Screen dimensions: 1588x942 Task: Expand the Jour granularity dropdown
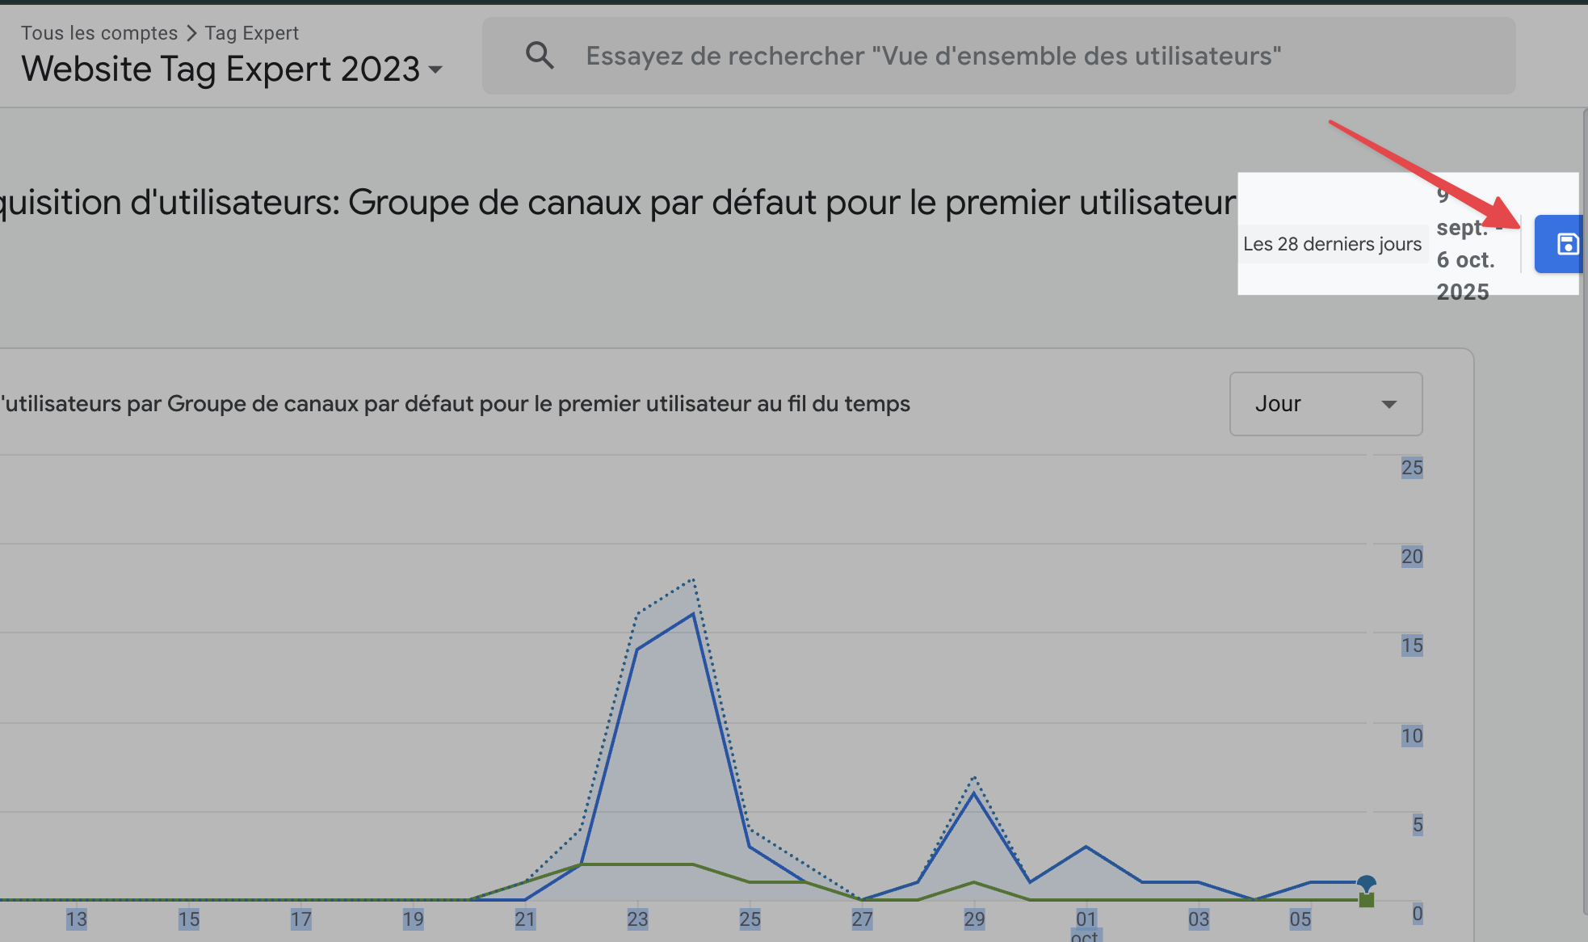coord(1325,404)
